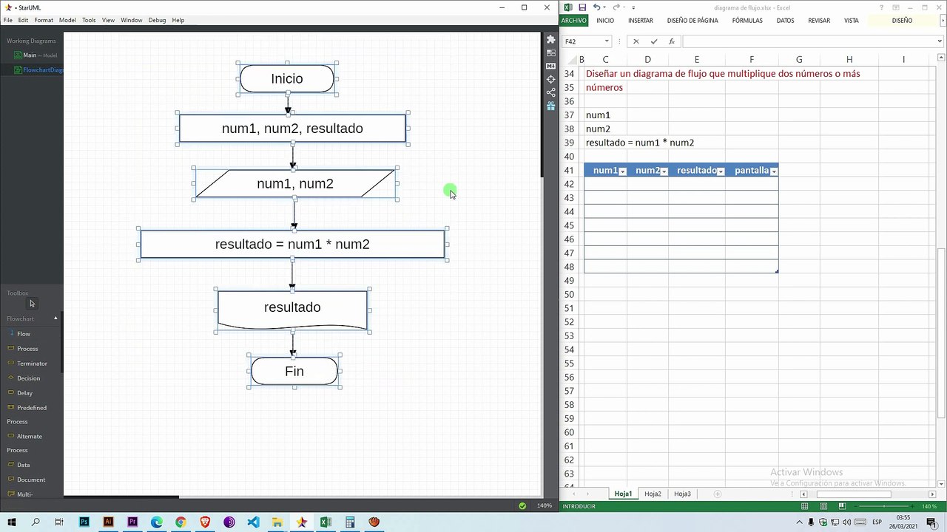This screenshot has width=947, height=532.
Task: Click the Excel horizontal scrollbar thumb
Action: click(854, 494)
